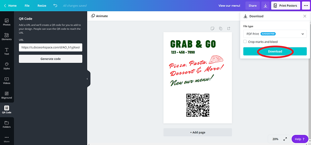The height and width of the screenshot is (145, 311).
Task: Open the Videos sidebar panel
Action: [x=6, y=81]
